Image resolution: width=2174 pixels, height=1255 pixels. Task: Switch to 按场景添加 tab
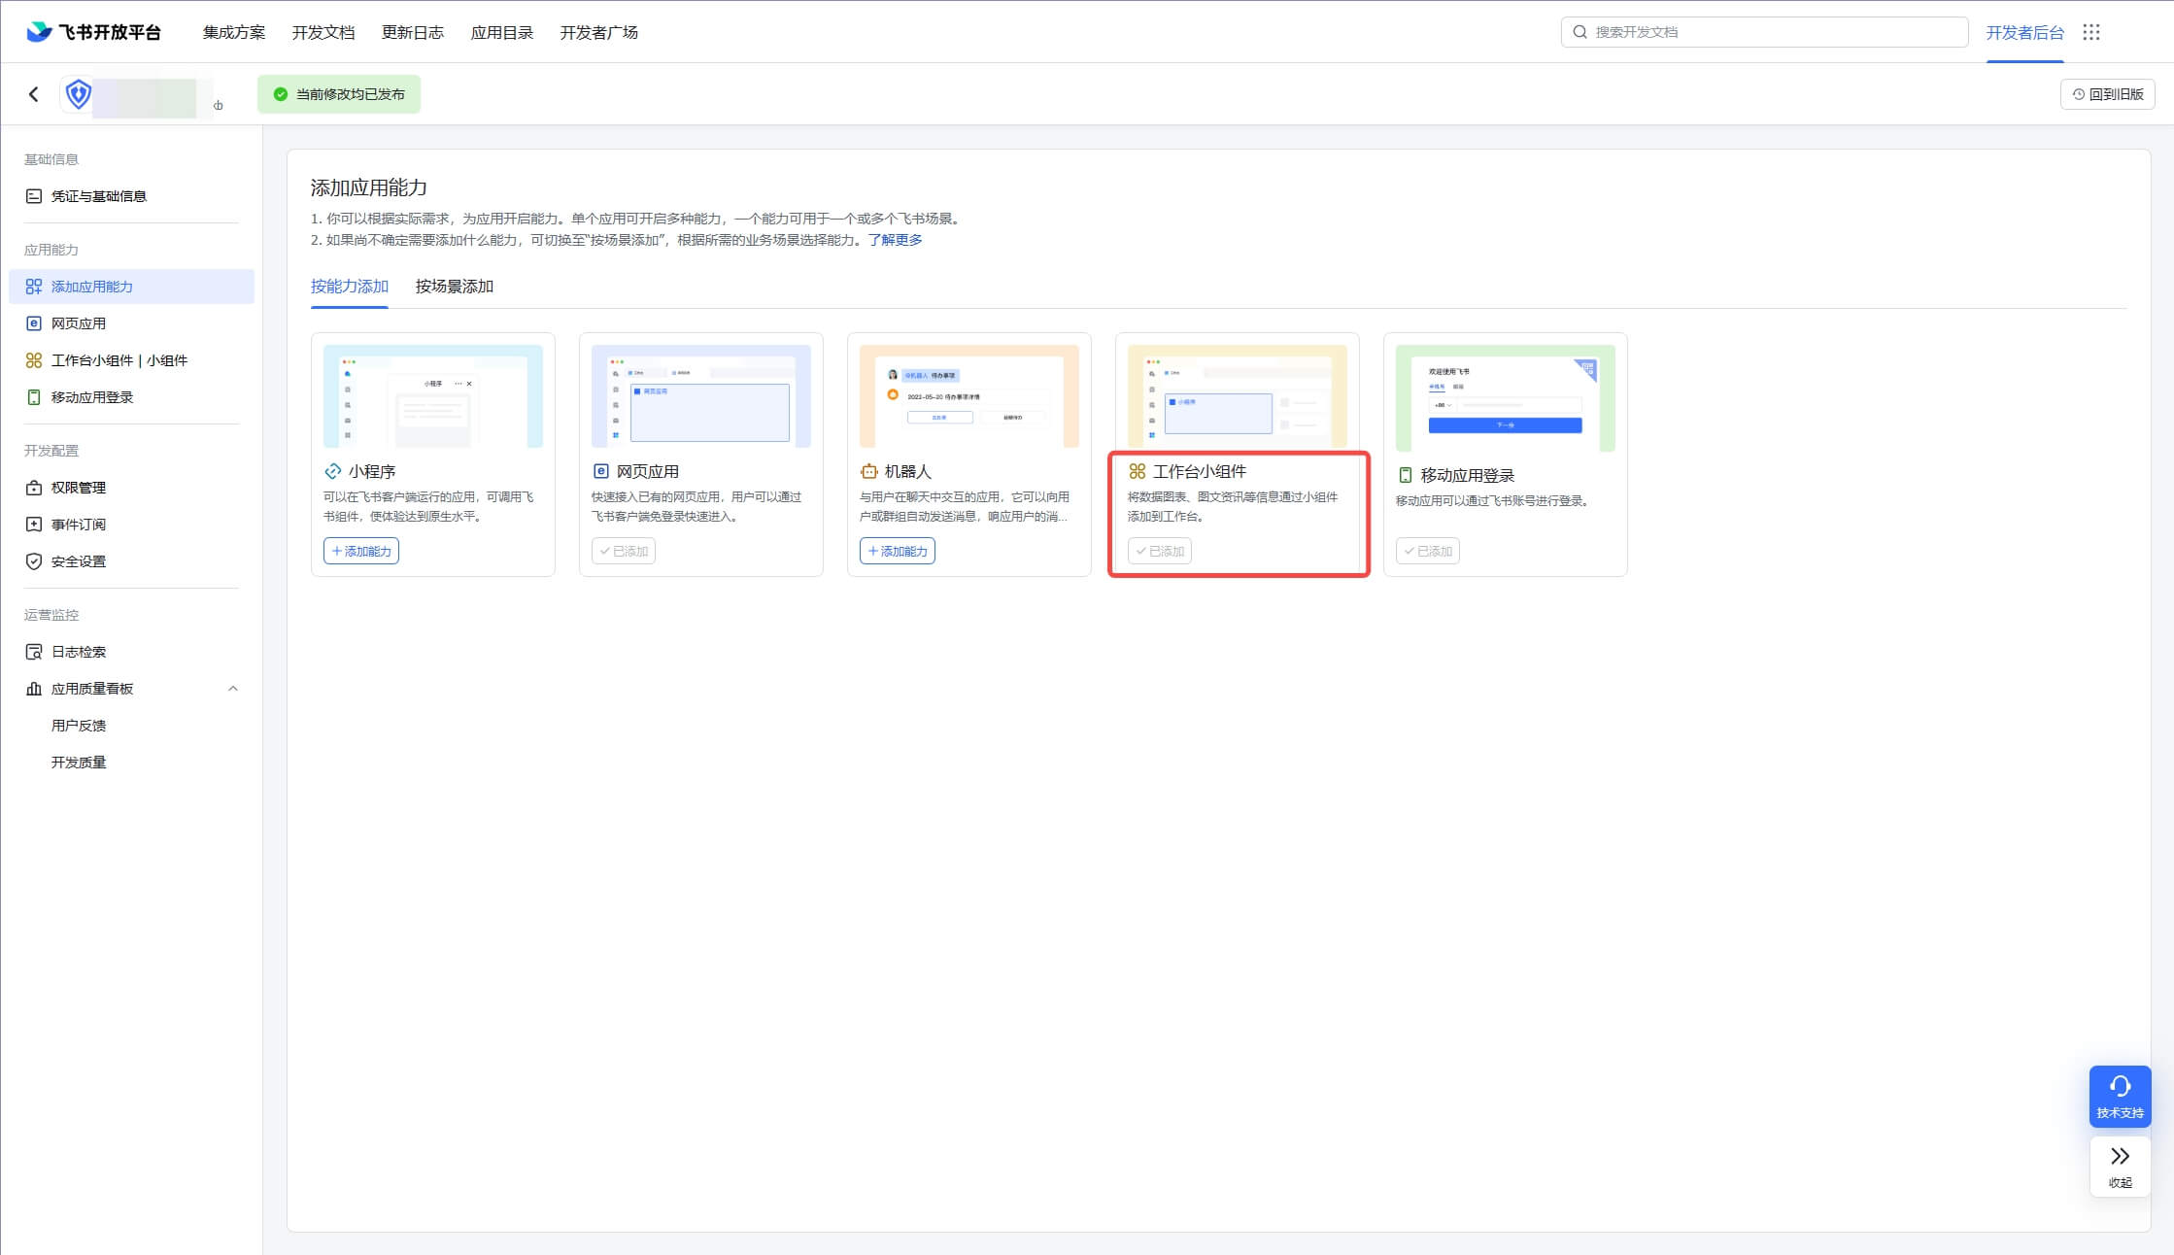coord(454,287)
